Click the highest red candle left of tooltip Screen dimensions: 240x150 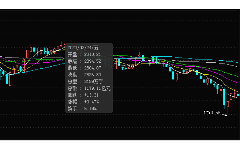(x=61, y=45)
